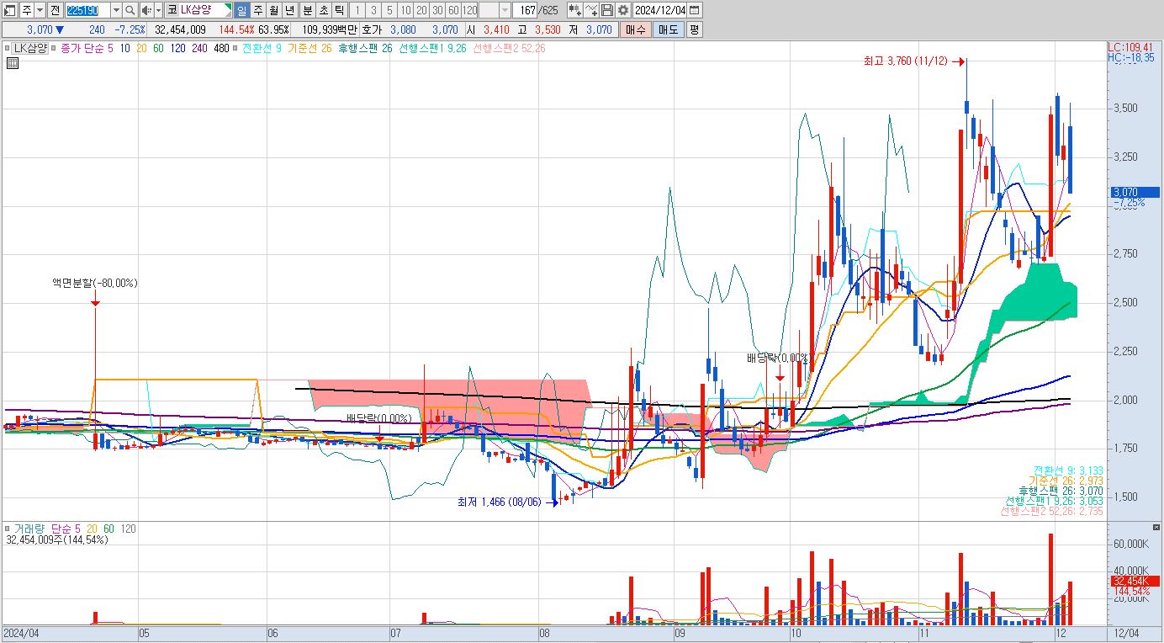Open the dropdown arrow beside speaker icon

(x=159, y=10)
